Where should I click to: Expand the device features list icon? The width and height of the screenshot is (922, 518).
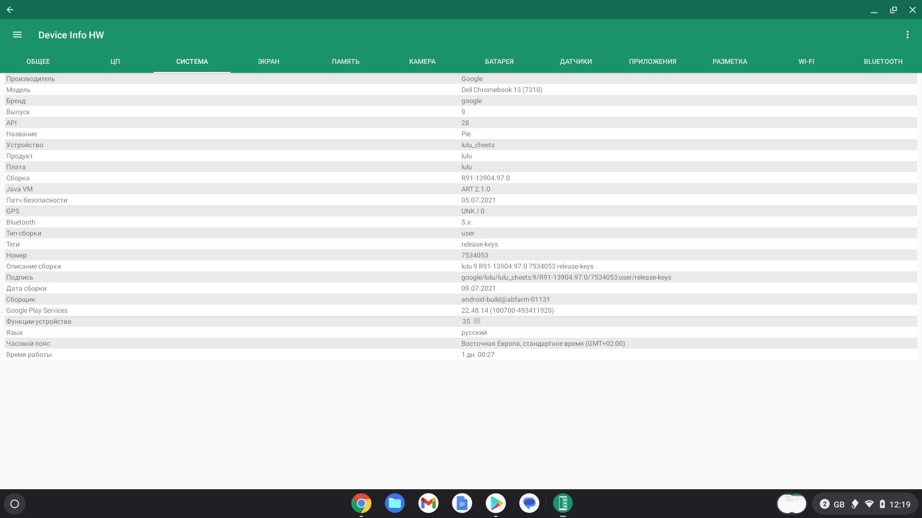click(x=477, y=321)
